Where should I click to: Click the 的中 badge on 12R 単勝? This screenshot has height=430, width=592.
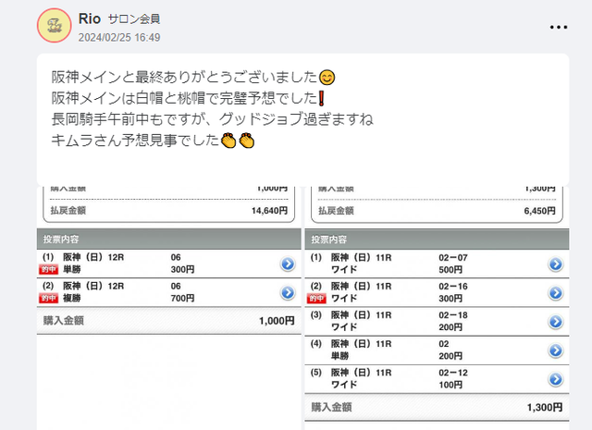pyautogui.click(x=48, y=269)
